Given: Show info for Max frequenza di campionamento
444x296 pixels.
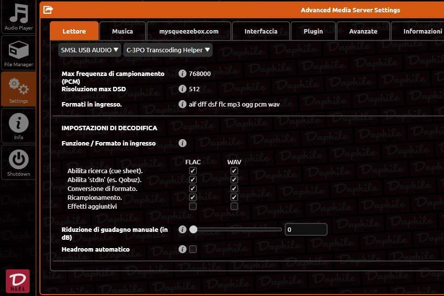Looking at the screenshot, I should pyautogui.click(x=183, y=74).
